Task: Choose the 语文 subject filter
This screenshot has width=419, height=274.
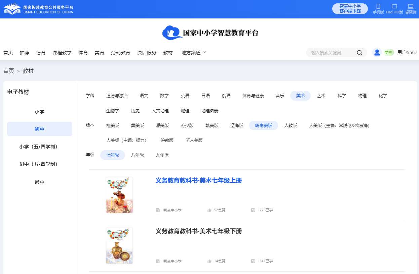Action: click(144, 96)
